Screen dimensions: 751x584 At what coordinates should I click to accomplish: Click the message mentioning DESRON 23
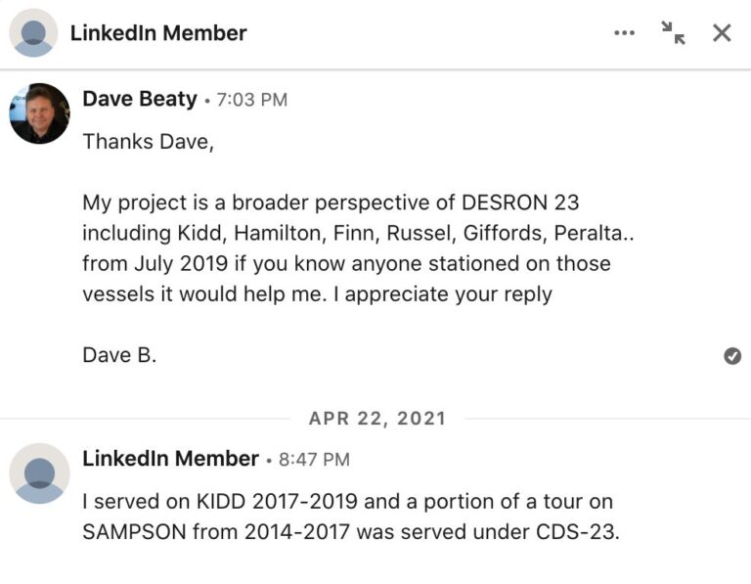358,248
